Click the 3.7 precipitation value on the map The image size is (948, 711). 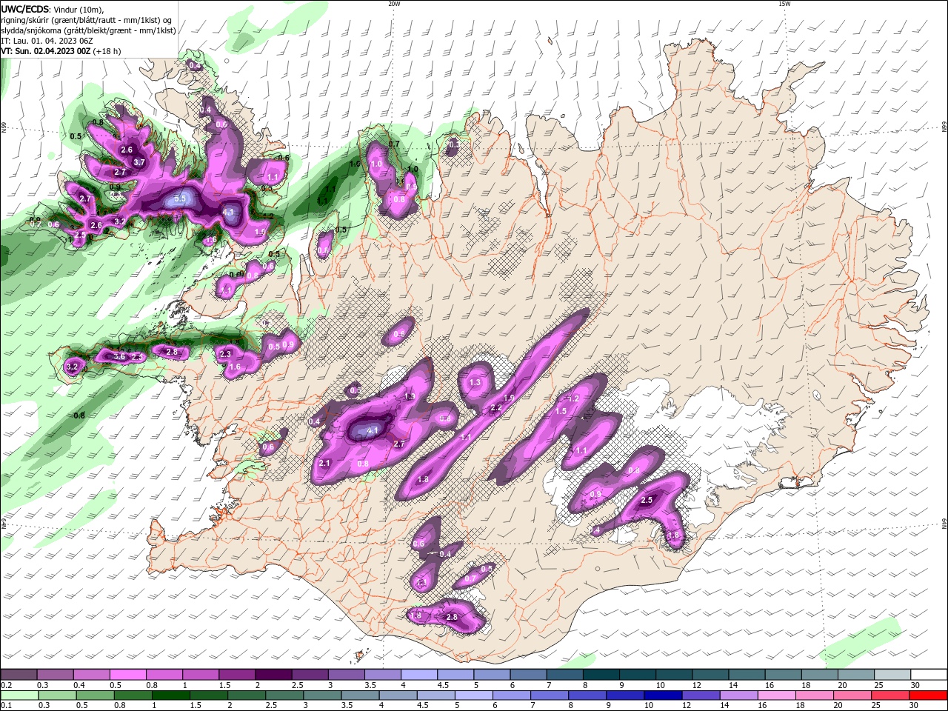tap(138, 162)
